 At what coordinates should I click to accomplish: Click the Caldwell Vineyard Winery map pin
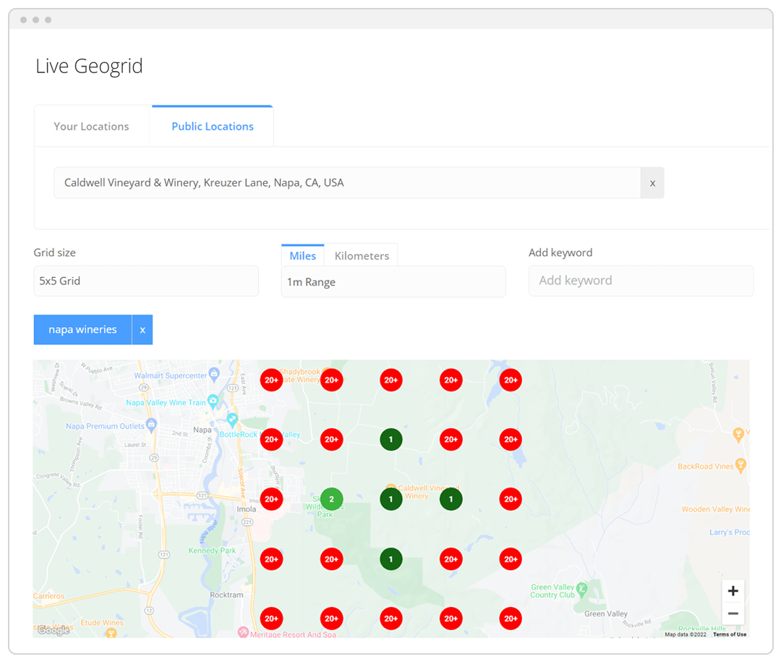[391, 488]
